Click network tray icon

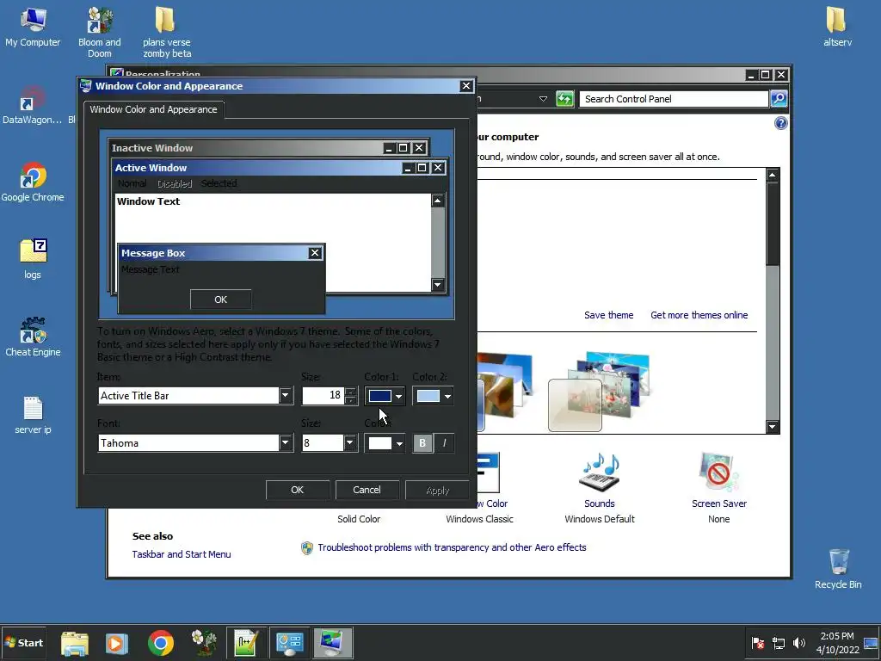point(778,643)
